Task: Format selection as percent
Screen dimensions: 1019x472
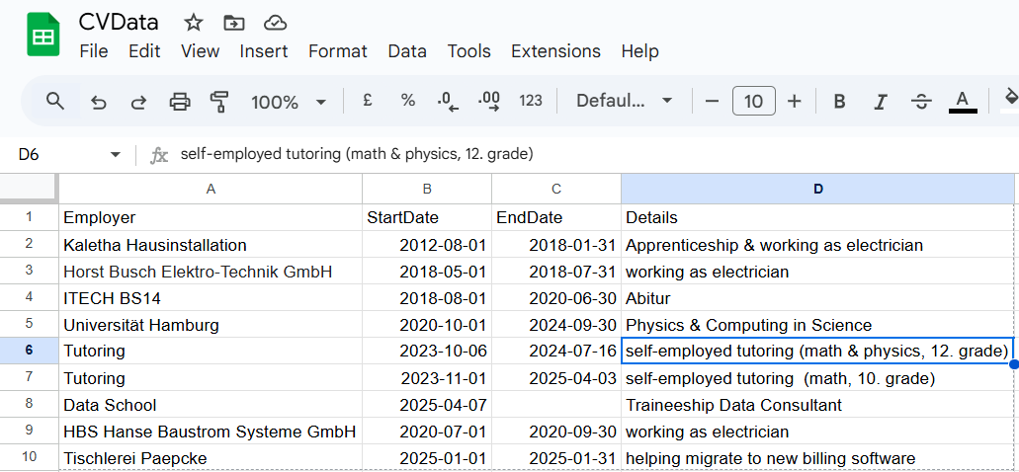Action: 407,101
